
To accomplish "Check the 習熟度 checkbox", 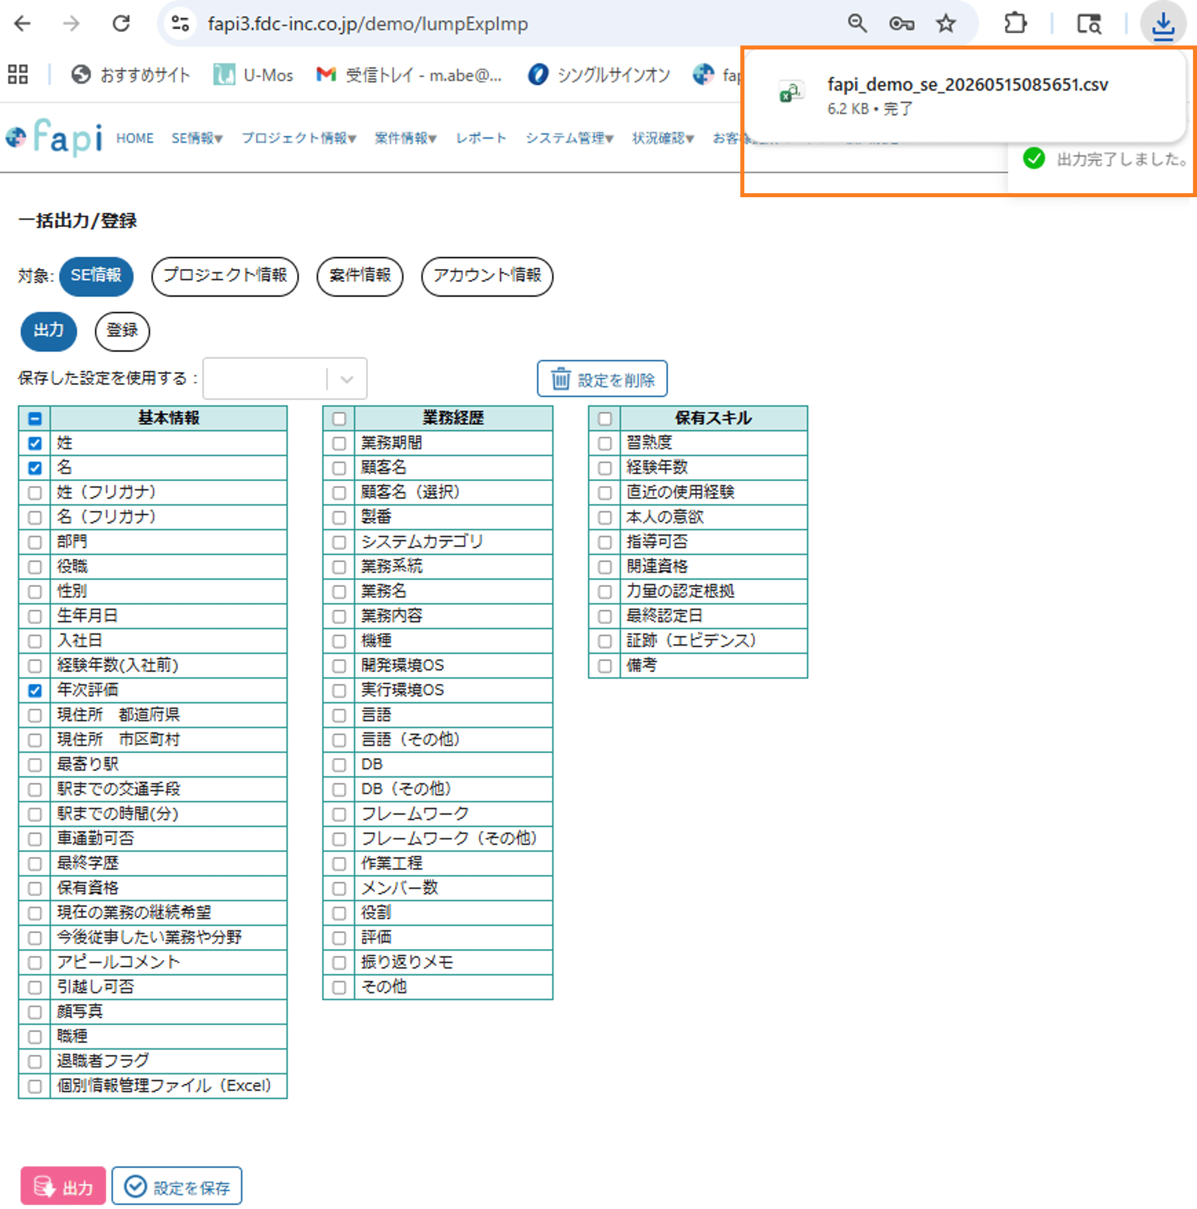I will tap(604, 444).
